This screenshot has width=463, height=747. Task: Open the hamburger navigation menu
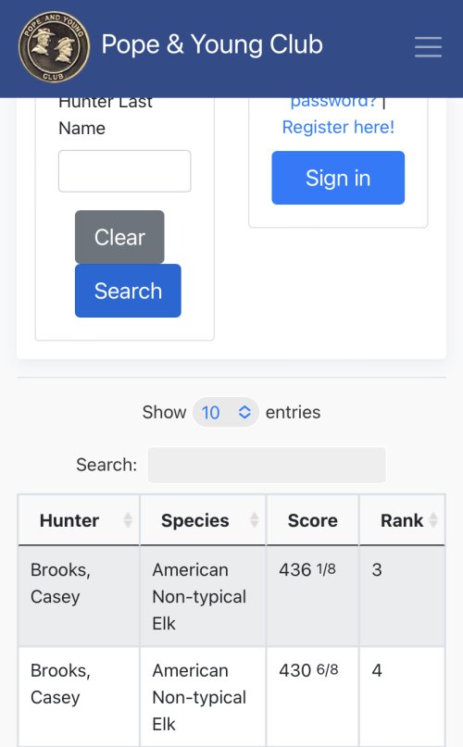(x=428, y=46)
